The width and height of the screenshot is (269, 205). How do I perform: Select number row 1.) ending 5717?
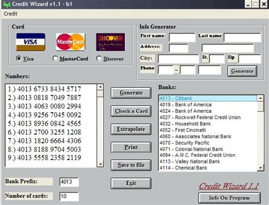click(x=44, y=89)
